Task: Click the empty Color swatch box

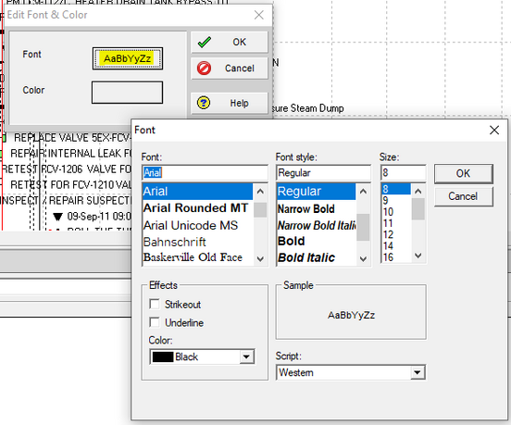Action: [x=127, y=93]
